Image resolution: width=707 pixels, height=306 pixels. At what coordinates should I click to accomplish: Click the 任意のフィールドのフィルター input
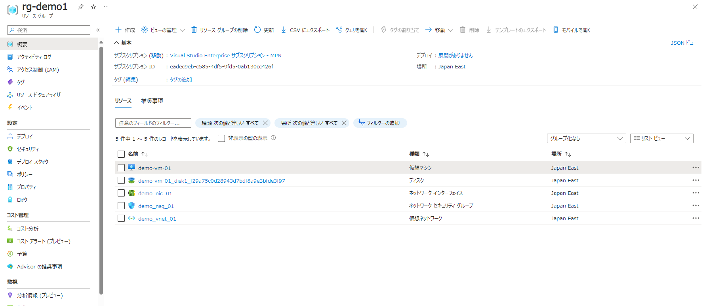tap(153, 123)
